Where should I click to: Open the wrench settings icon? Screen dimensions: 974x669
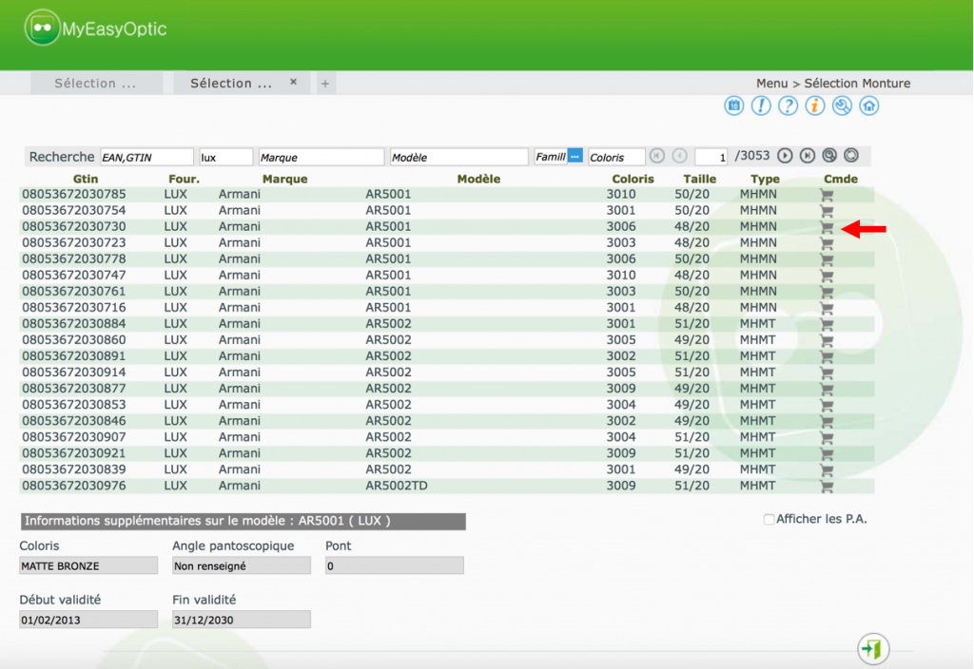point(842,106)
